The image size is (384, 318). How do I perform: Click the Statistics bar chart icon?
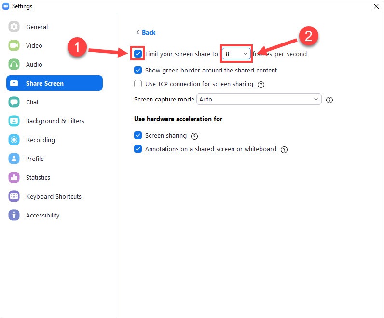(x=14, y=178)
